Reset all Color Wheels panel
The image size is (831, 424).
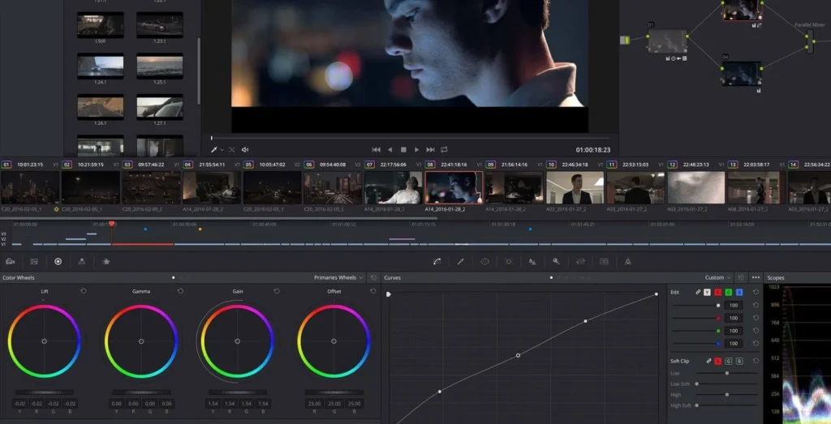[x=373, y=277]
